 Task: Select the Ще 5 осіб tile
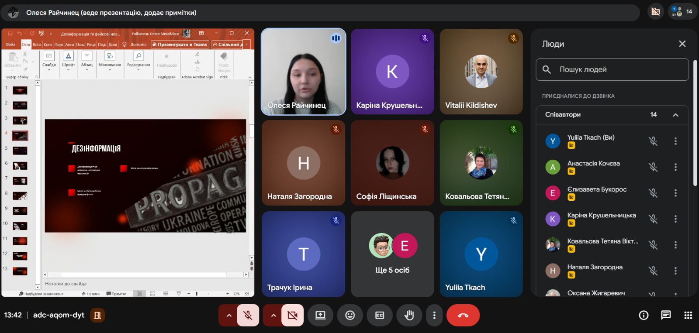[x=392, y=254]
